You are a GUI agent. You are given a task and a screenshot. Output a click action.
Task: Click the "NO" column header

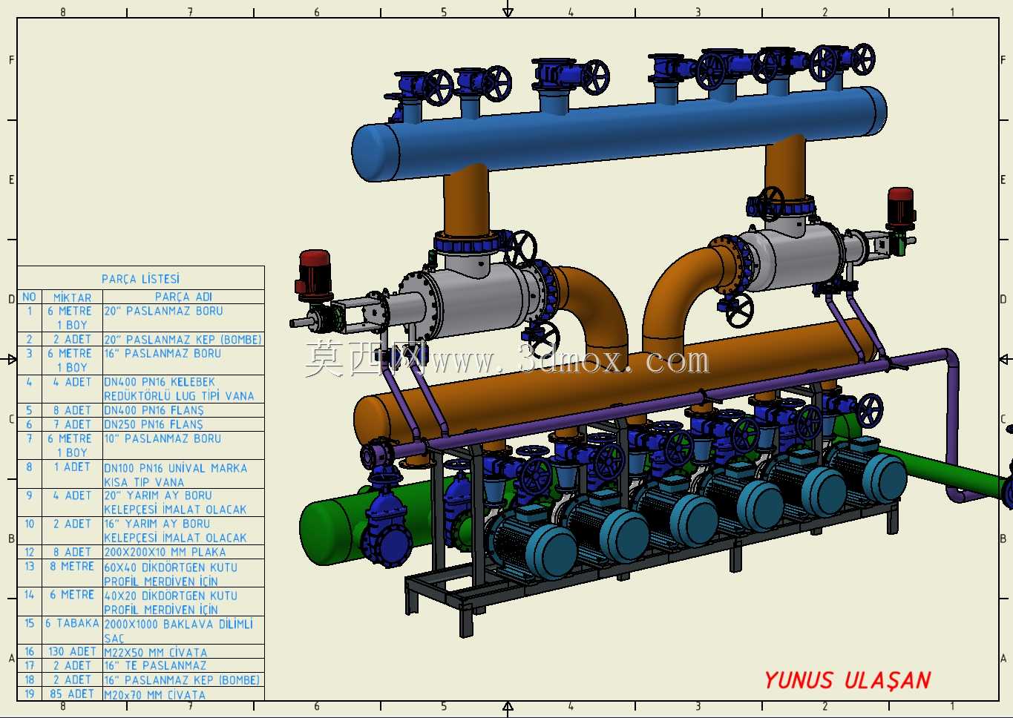pyautogui.click(x=29, y=297)
